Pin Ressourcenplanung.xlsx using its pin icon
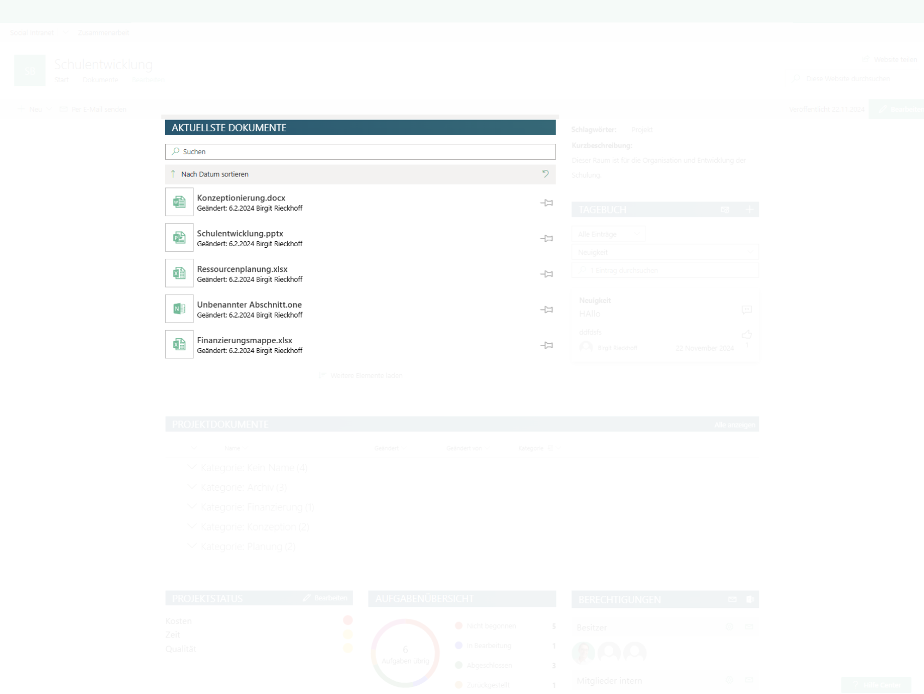This screenshot has height=694, width=924. 547,274
